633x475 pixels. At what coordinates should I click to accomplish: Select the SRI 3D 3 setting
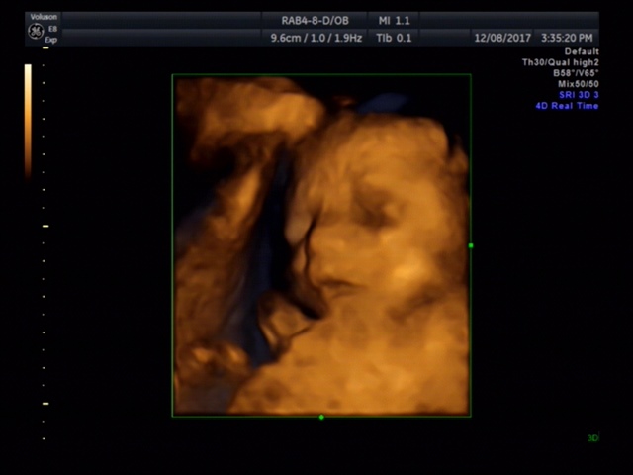[578, 95]
